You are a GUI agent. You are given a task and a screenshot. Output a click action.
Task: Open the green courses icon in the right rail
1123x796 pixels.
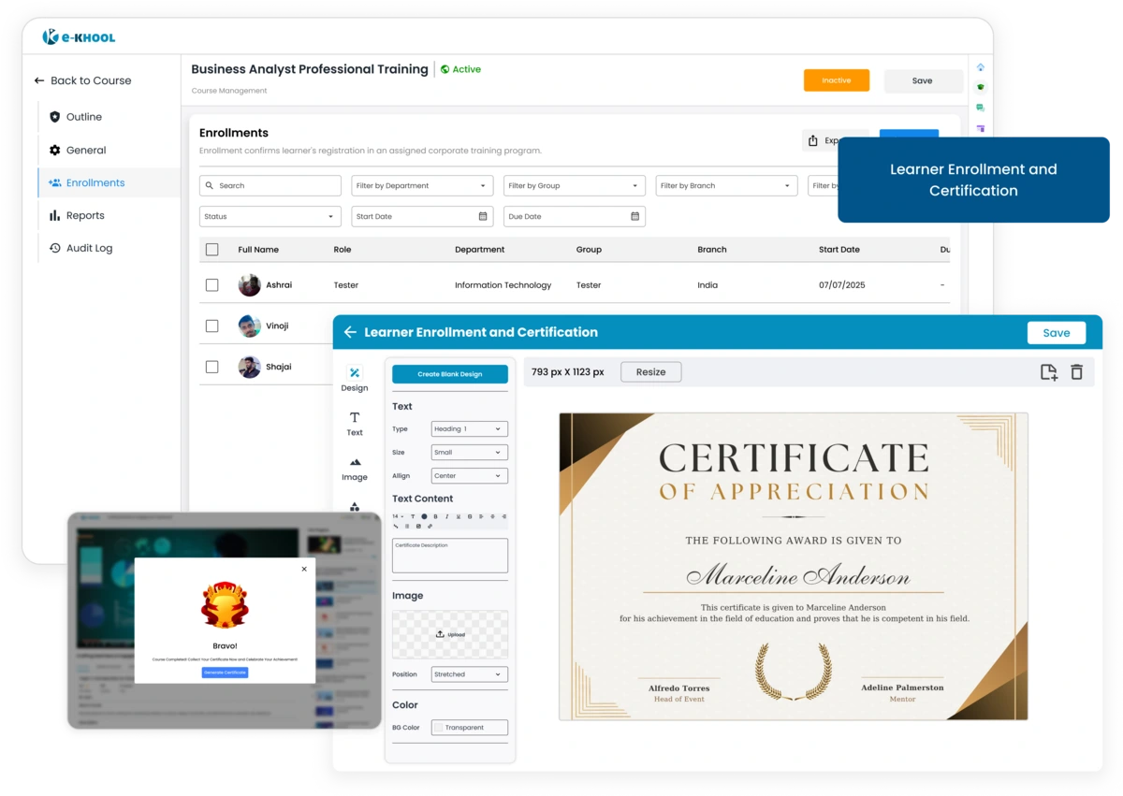coord(981,87)
